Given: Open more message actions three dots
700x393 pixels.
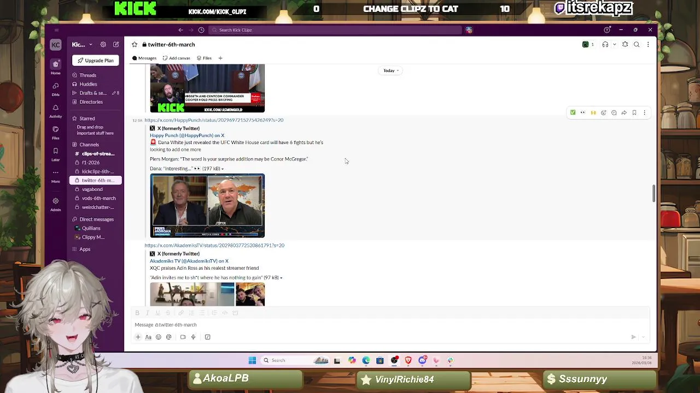Looking at the screenshot, I should pyautogui.click(x=644, y=113).
